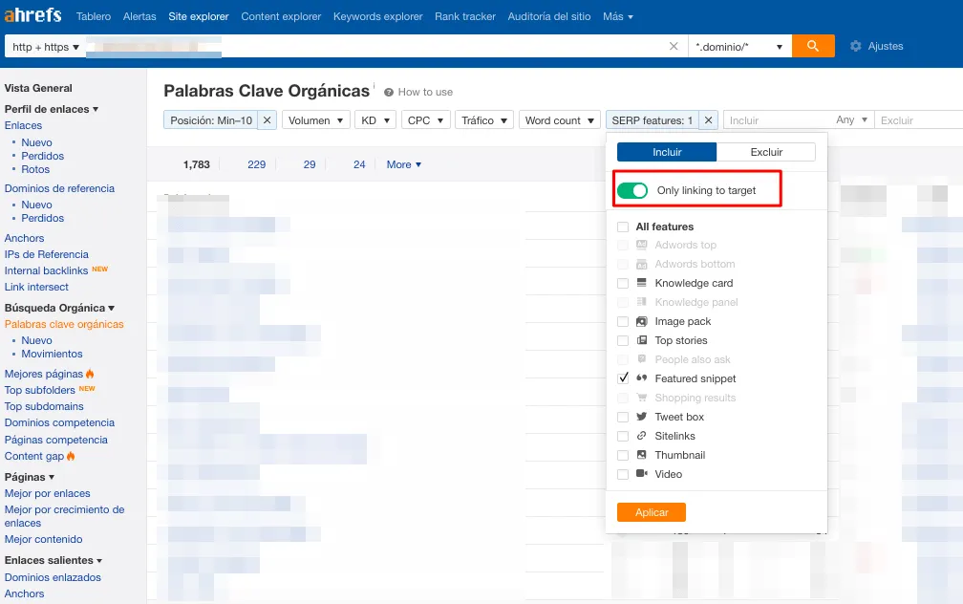963x604 pixels.
Task: Uncheck the Featured snippet checkbox
Action: click(x=623, y=377)
